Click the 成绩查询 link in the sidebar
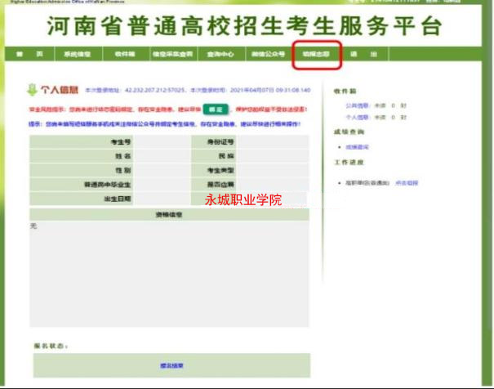 (357, 146)
